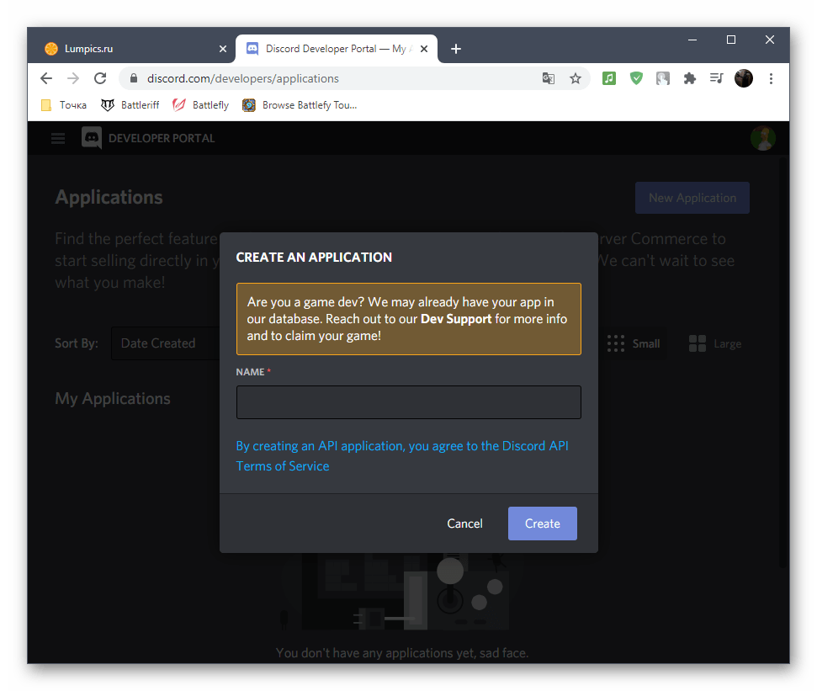Cancel the Create an Application dialog
The width and height of the screenshot is (817, 691).
pyautogui.click(x=464, y=524)
